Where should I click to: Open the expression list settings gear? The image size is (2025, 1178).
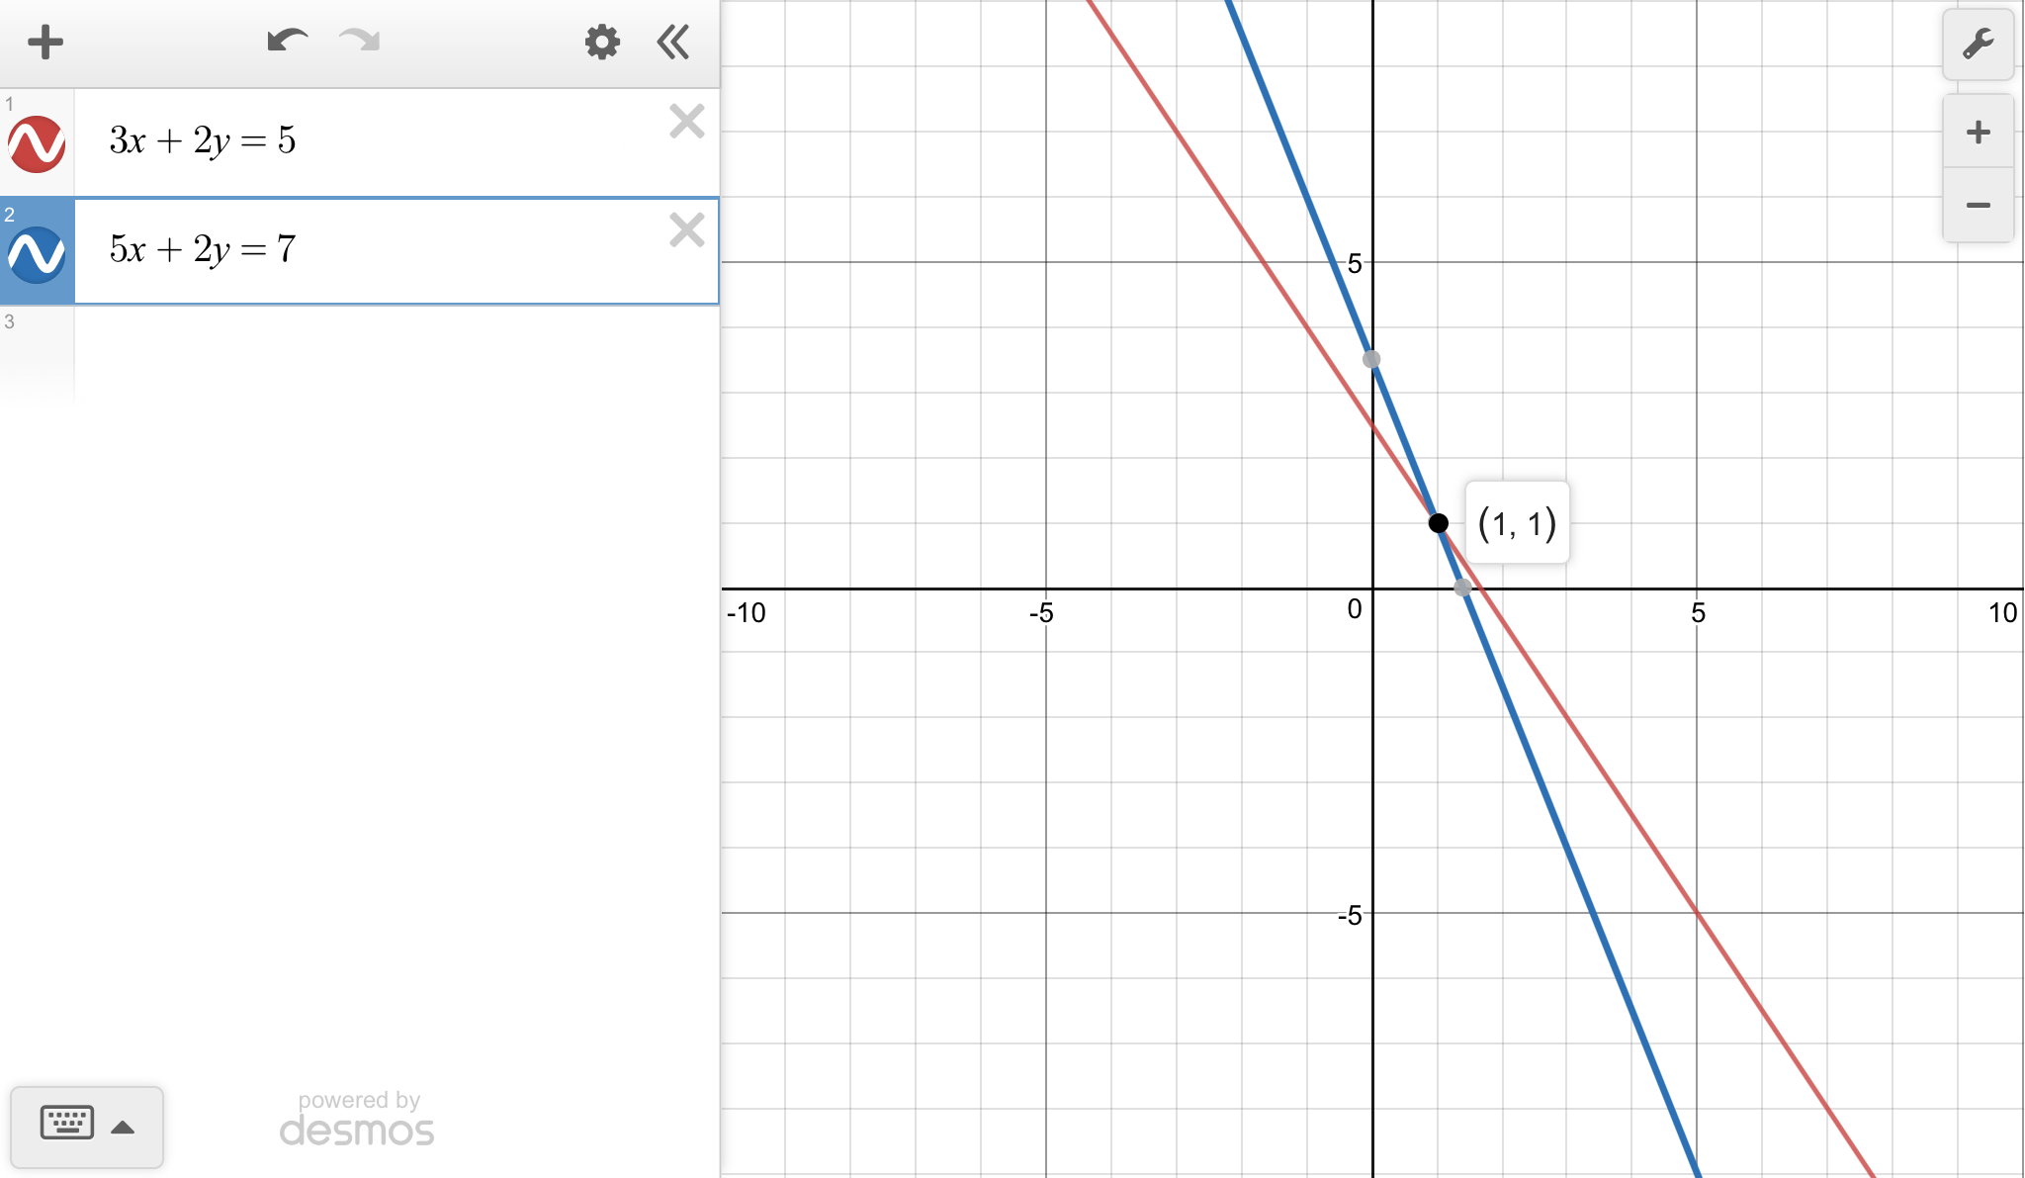point(601,43)
